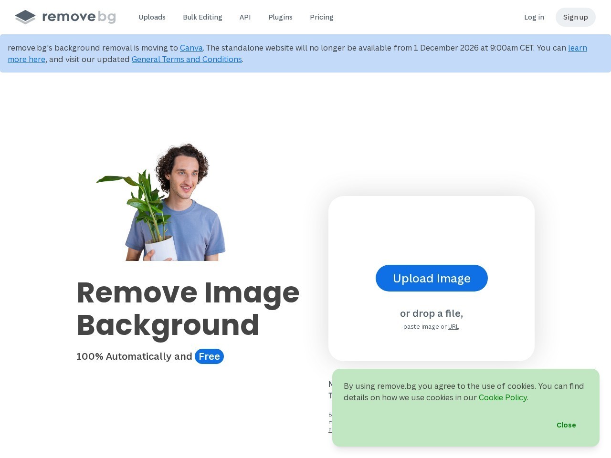Click the 'or drop a file,' text
Image resolution: width=611 pixels, height=458 pixels.
click(x=432, y=313)
